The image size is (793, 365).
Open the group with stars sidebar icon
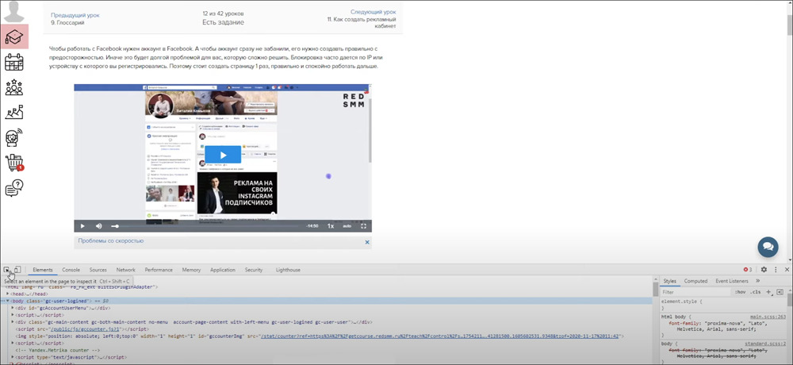14,86
